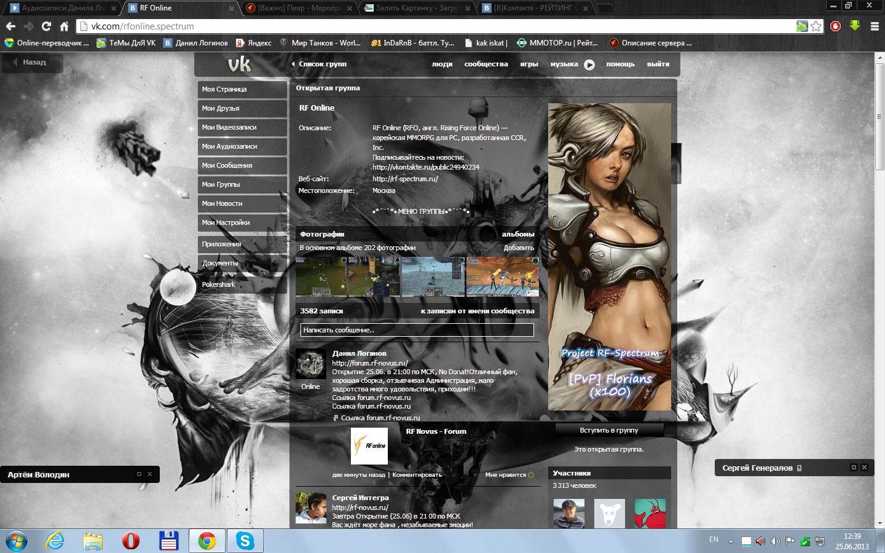Screen dimensions: 885x553
Task: Close the RF Online browser tab
Action: coord(231,9)
